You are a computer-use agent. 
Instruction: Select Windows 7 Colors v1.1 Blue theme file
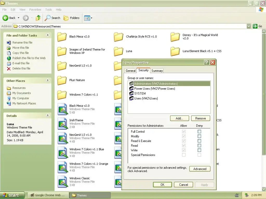pos(62,153)
